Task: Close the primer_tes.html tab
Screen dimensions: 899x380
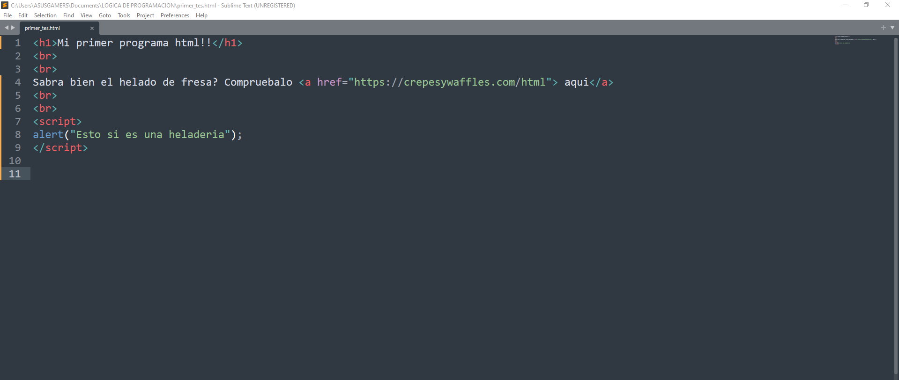Action: click(x=92, y=28)
